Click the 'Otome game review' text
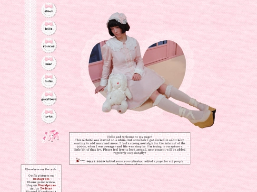This screenshot has height=192, width=257. click(x=41, y=182)
